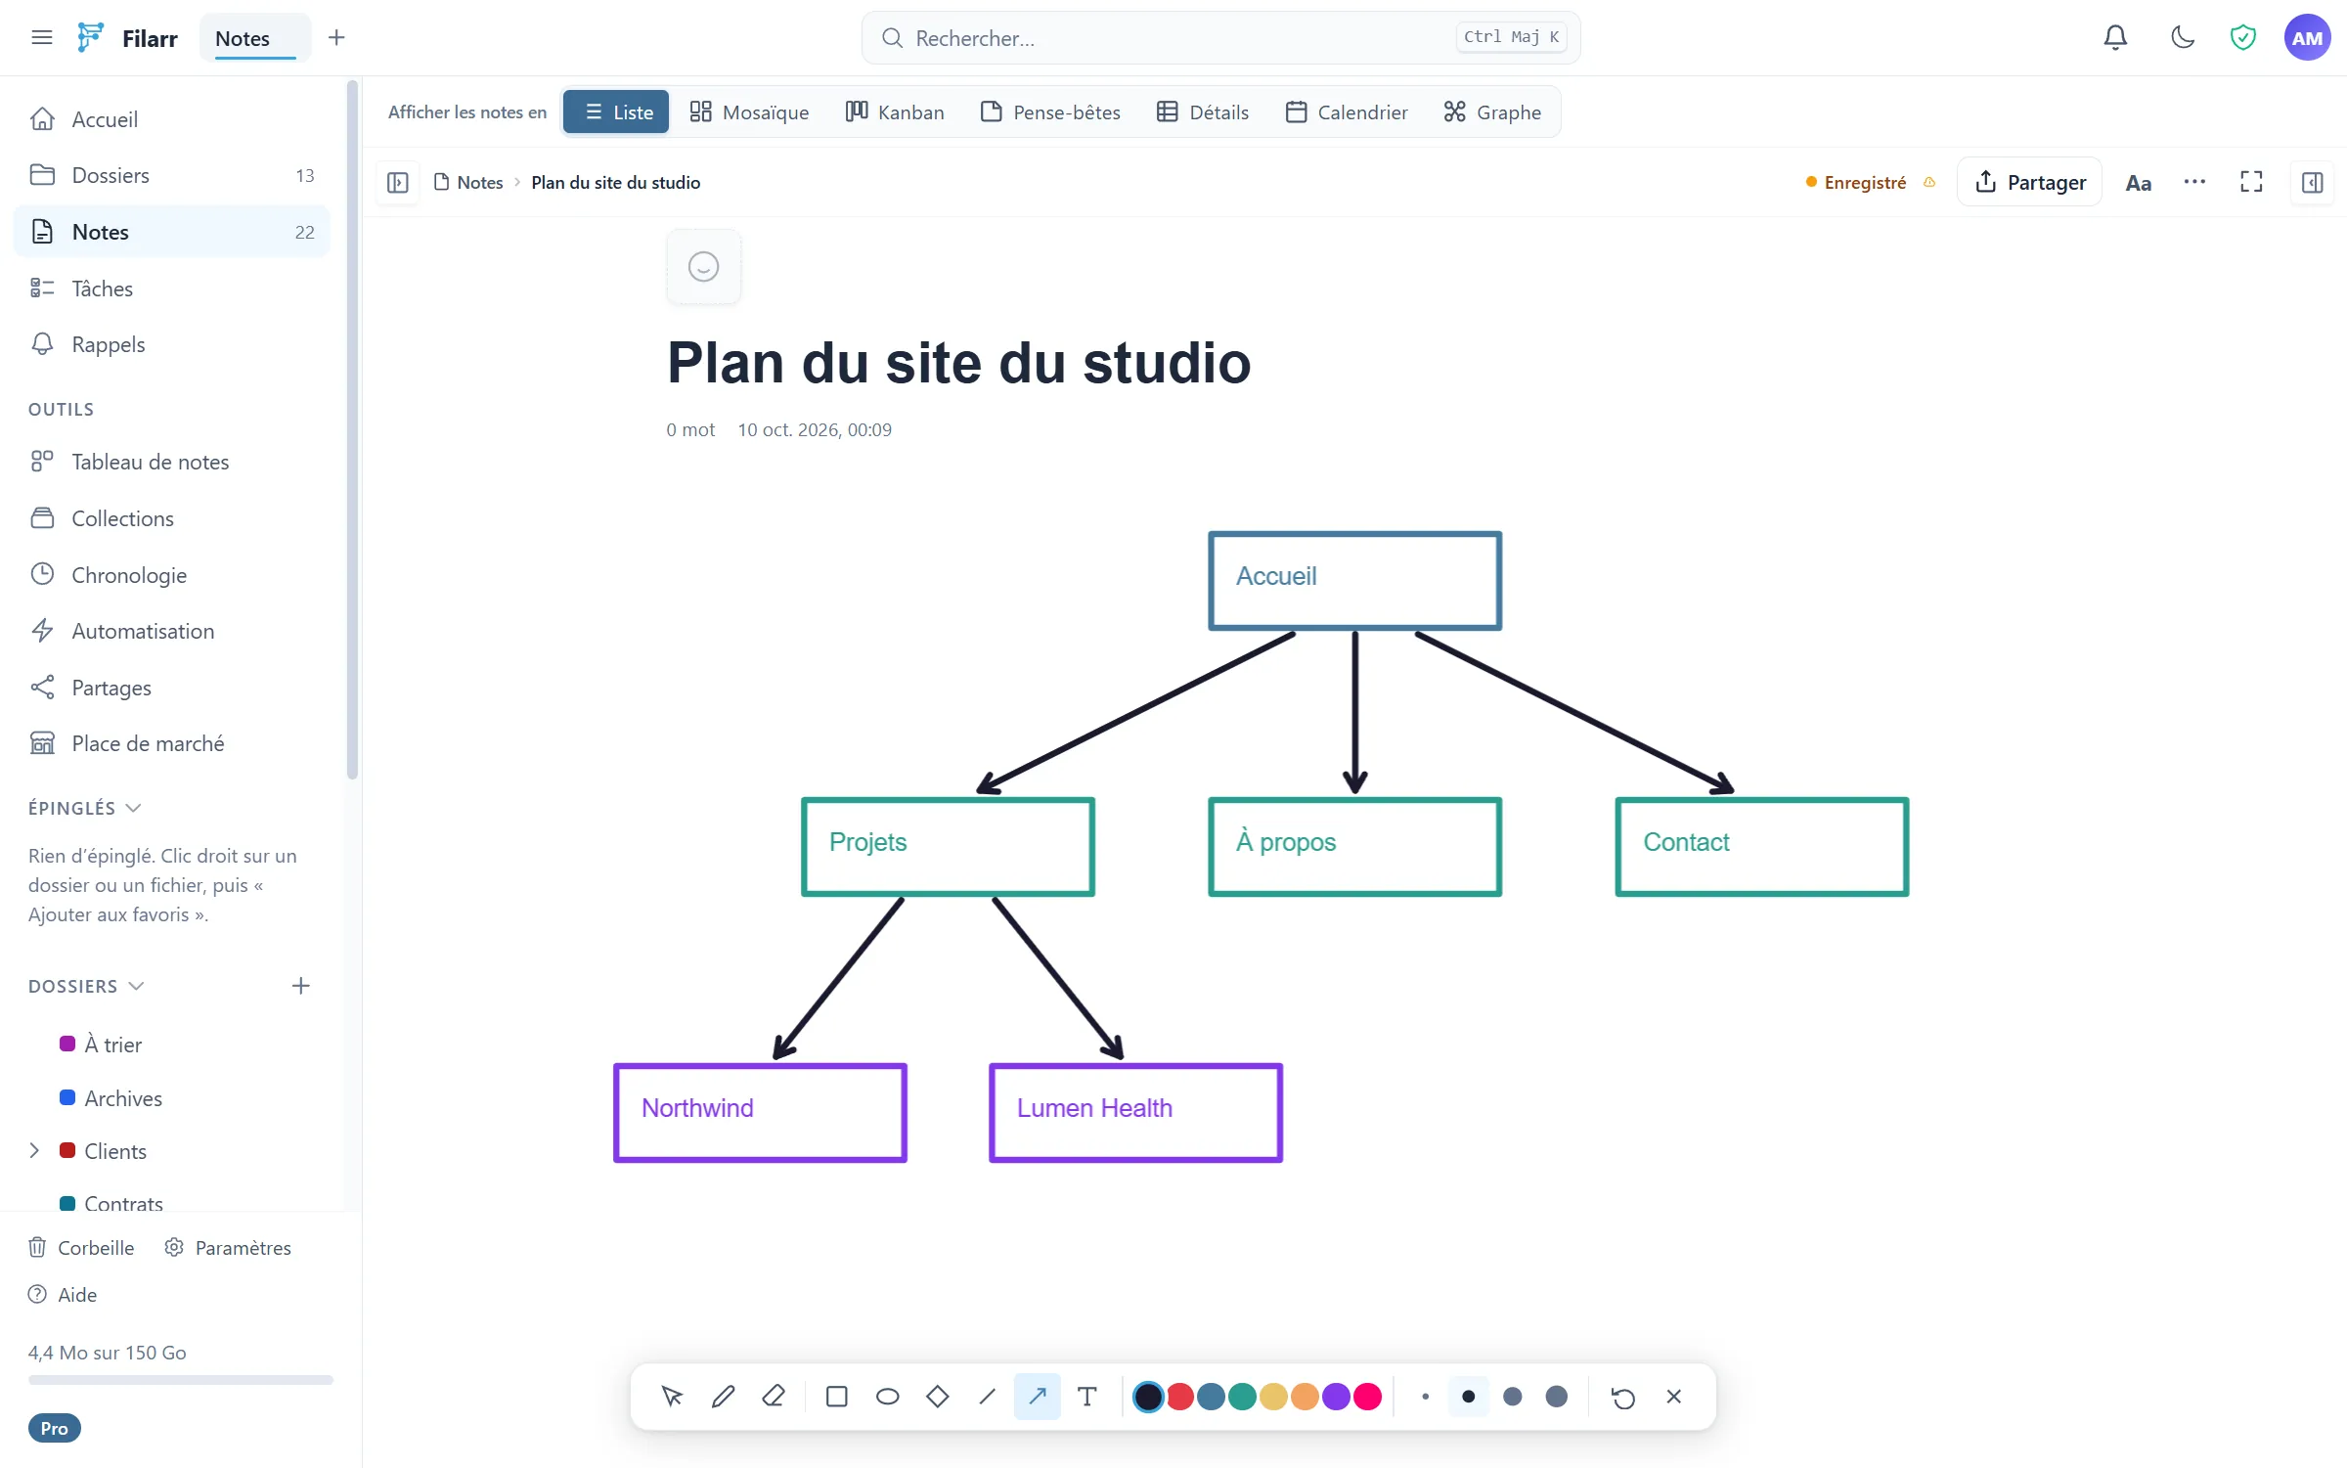2347x1468 pixels.
Task: Open the AM user avatar menu
Action: [x=2307, y=38]
